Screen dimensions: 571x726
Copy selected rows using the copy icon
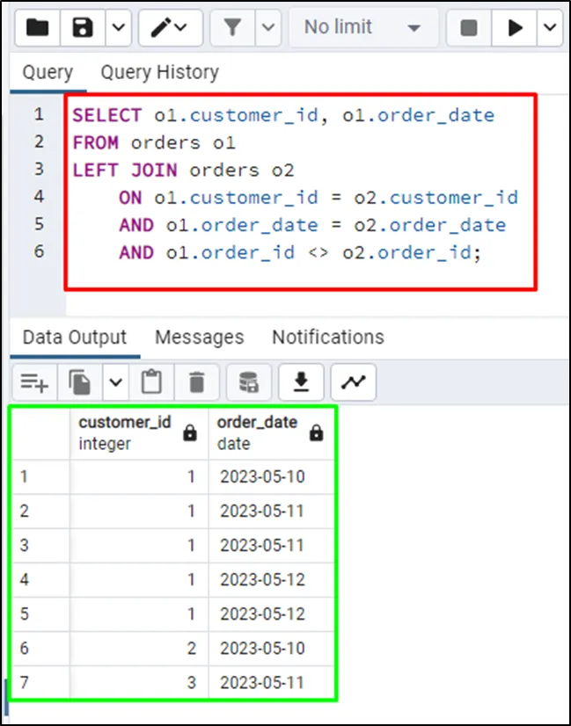(80, 382)
